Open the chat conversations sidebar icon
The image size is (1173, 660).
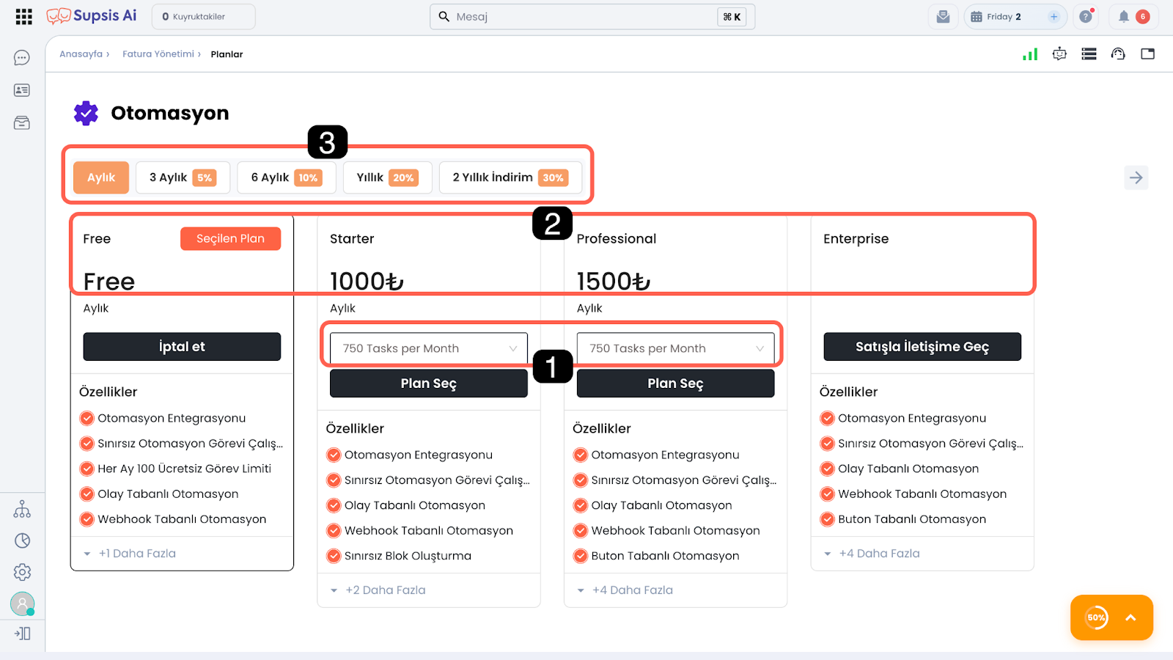[x=22, y=58]
